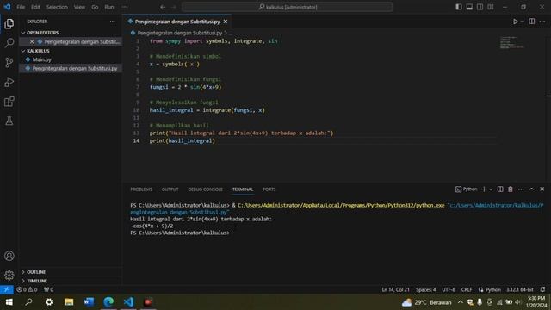This screenshot has height=310, width=551.
Task: Click Ln 14, Col 21 cursor position
Action: tap(395, 289)
